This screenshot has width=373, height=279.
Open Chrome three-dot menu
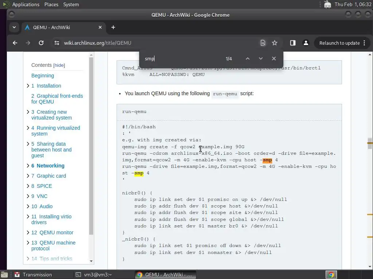[x=364, y=43]
